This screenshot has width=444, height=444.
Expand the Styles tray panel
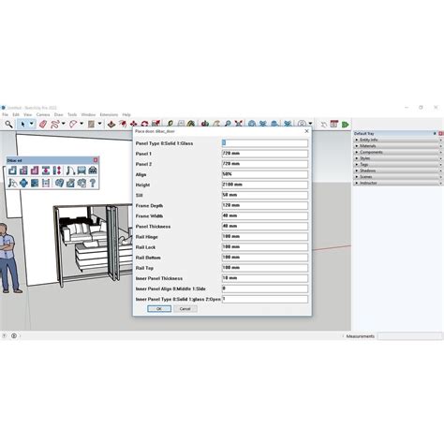[398, 158]
